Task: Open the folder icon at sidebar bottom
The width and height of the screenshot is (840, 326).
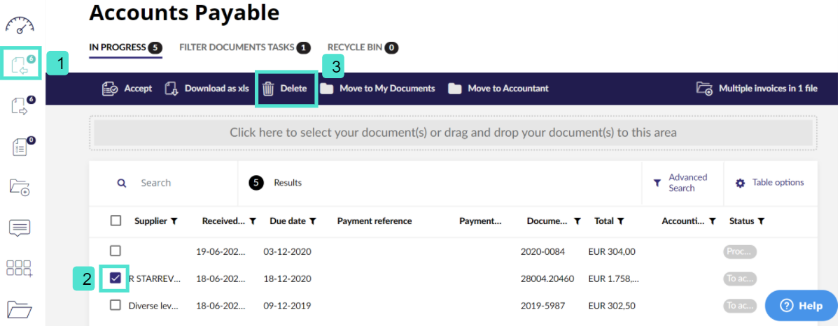Action: pyautogui.click(x=20, y=308)
